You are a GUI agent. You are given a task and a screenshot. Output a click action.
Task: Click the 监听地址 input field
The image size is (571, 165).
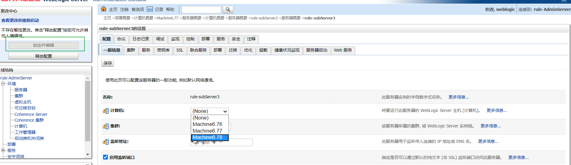(x=222, y=142)
